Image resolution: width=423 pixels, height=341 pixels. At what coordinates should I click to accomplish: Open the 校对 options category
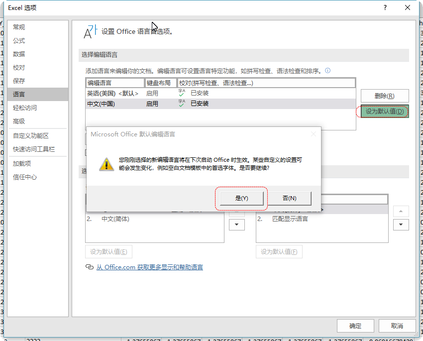[38, 67]
